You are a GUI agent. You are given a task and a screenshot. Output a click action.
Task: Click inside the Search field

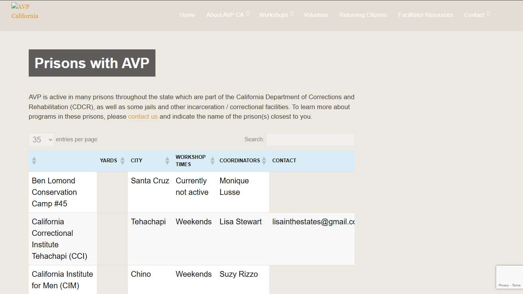click(310, 139)
